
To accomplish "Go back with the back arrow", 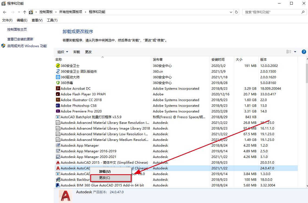I will (x=5, y=12).
